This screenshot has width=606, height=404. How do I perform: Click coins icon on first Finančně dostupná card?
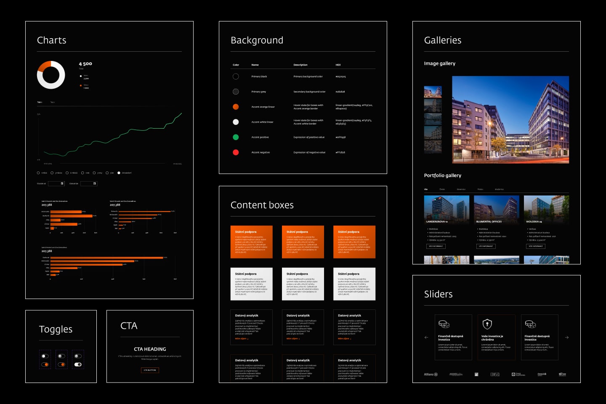coord(444,324)
